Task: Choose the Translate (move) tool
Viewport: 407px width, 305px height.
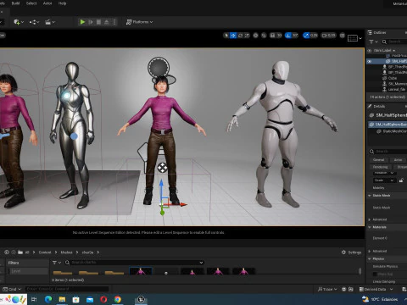Action: point(233,36)
